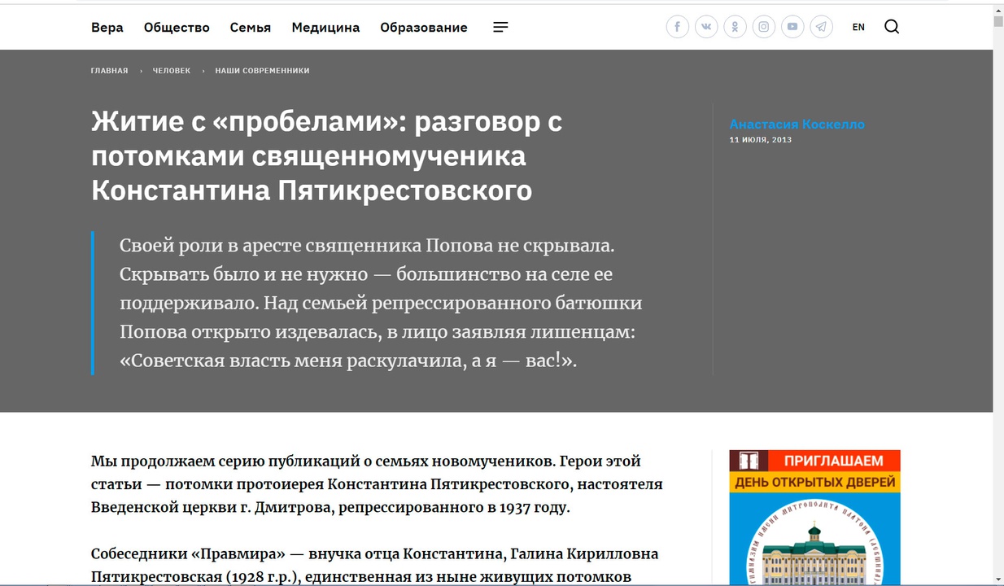Open the site search magnifier
Viewport: 1004px width, 586px height.
pos(892,27)
